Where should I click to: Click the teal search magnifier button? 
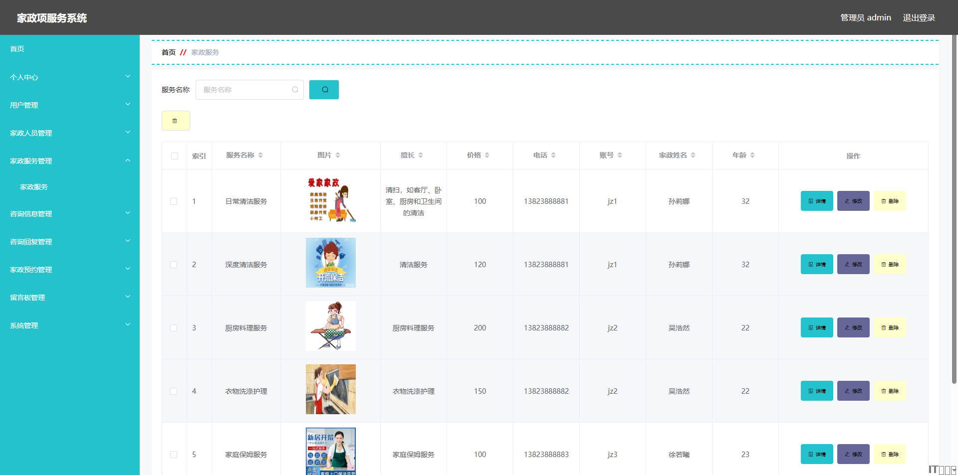coord(324,90)
